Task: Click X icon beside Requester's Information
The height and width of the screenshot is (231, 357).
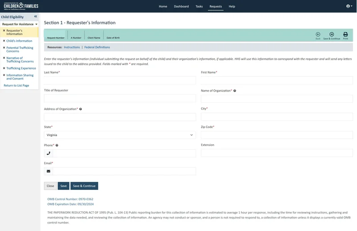Action: click(x=4, y=30)
